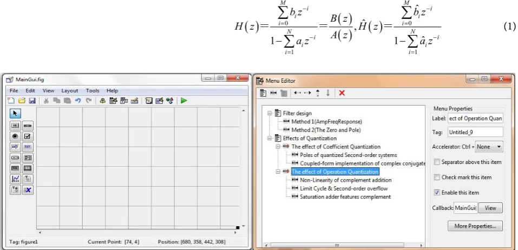Cut selection with scissors icon
Screen dimensions: 518x250
(47, 101)
